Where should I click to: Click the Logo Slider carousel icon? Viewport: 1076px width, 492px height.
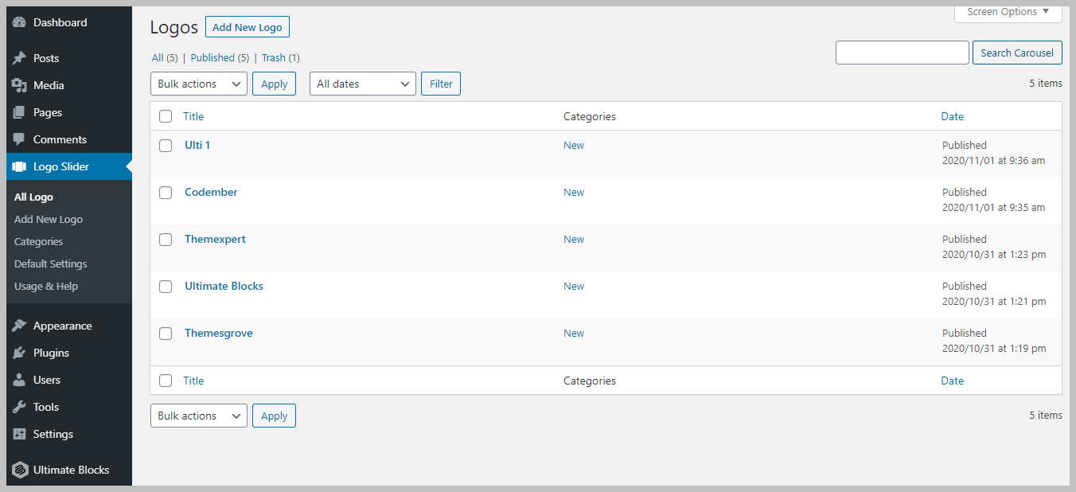tap(20, 166)
